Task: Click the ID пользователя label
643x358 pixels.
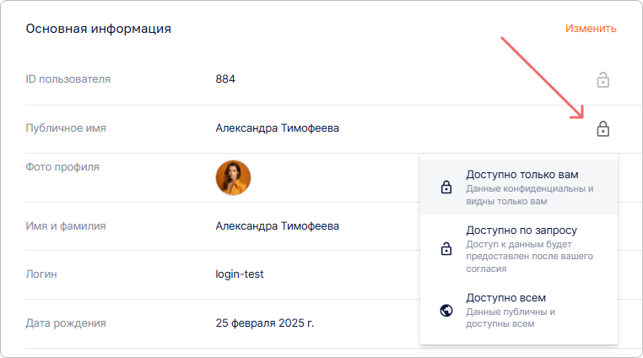Action: coord(68,79)
